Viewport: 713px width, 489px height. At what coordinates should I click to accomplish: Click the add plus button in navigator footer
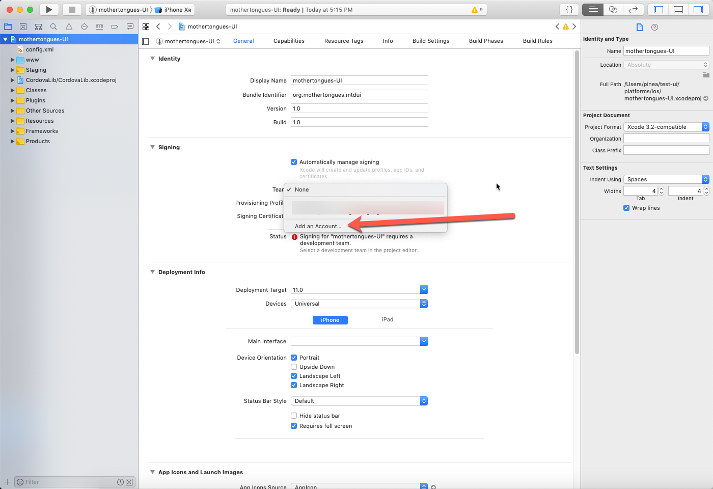pyautogui.click(x=7, y=482)
